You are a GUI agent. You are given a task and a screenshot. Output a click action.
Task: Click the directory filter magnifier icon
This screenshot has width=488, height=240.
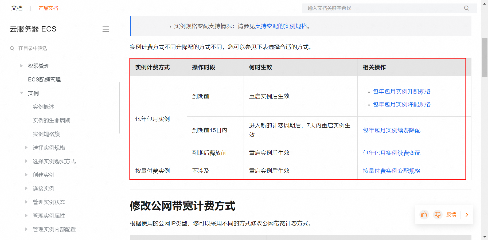[12, 48]
